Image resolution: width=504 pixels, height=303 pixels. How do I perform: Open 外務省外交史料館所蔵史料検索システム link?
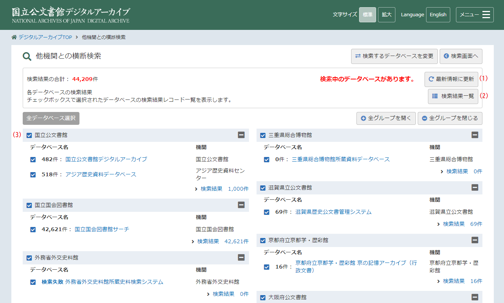point(114,282)
